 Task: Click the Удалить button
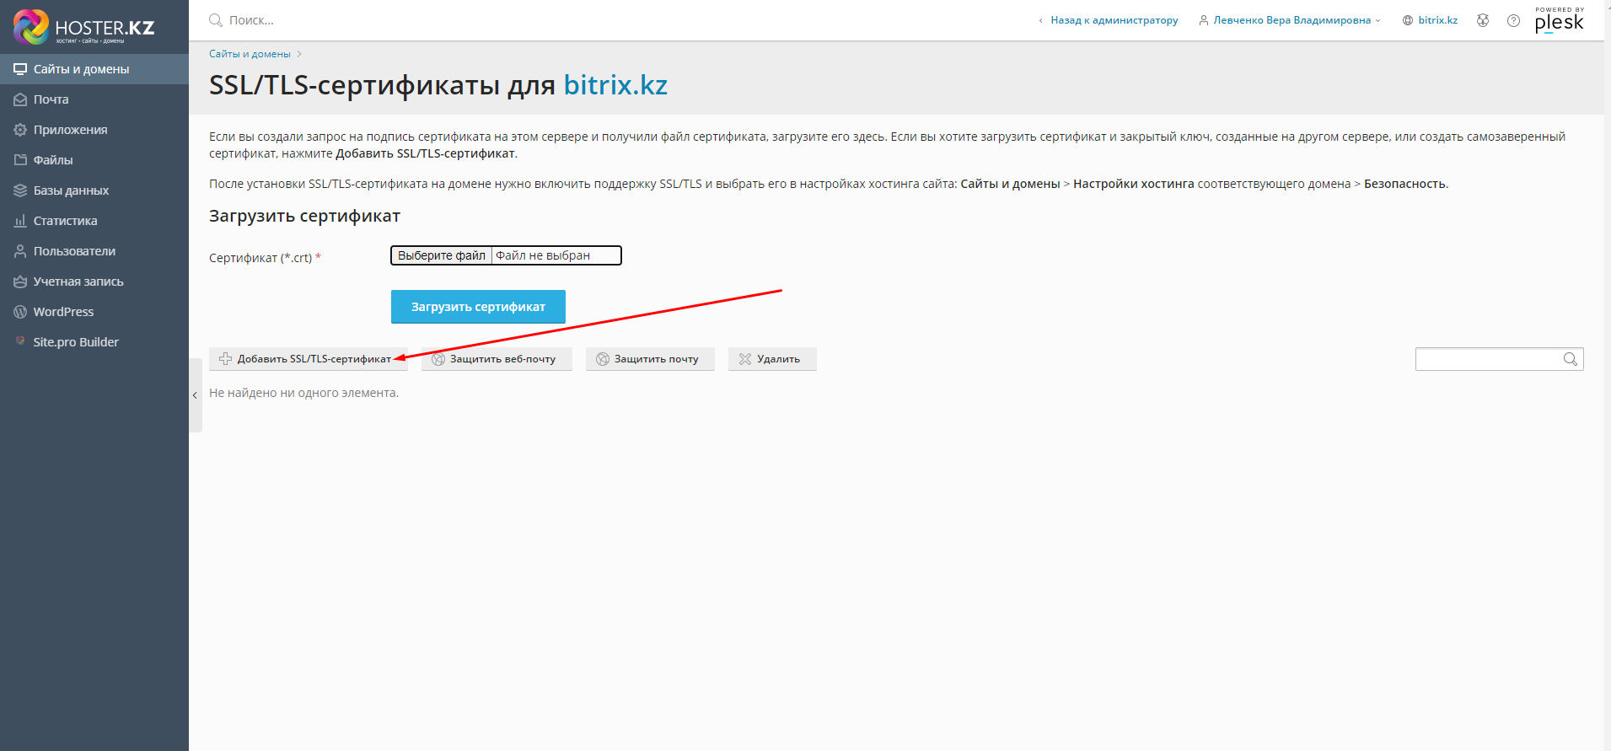point(772,359)
